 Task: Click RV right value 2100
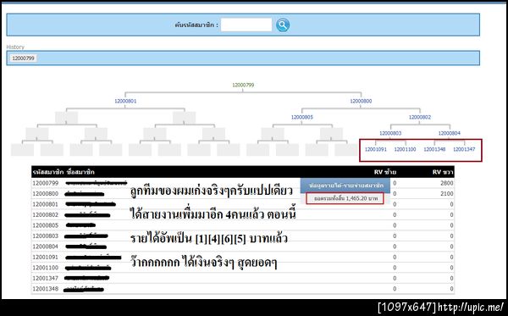[446, 194]
